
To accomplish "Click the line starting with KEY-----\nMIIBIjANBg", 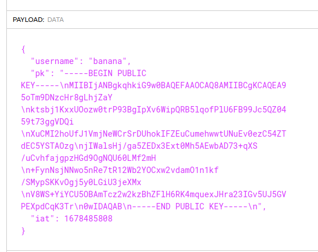I will 154,85.
